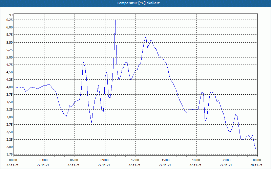Viewport: 271px width, 169px height.
Task: Click the "00:00" label above 28.11.21
Action: [x=257, y=160]
